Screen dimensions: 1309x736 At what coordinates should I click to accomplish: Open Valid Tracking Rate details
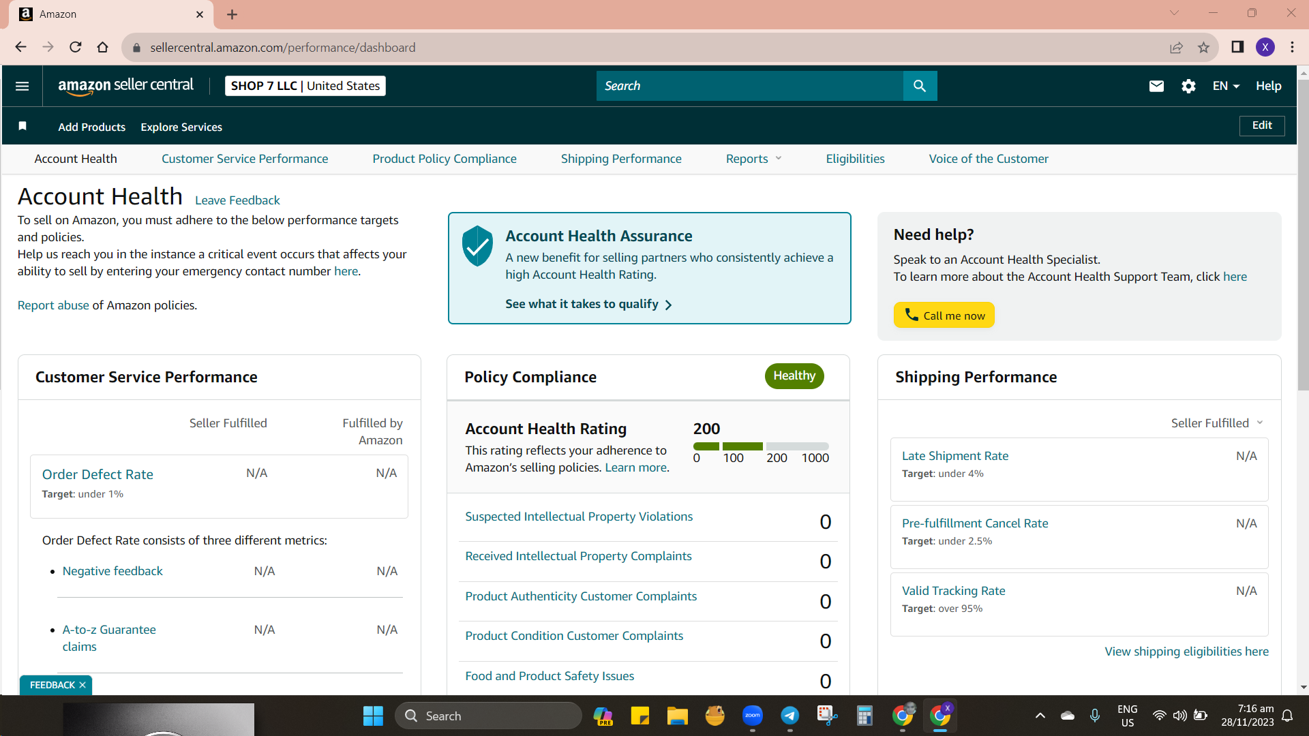953,591
